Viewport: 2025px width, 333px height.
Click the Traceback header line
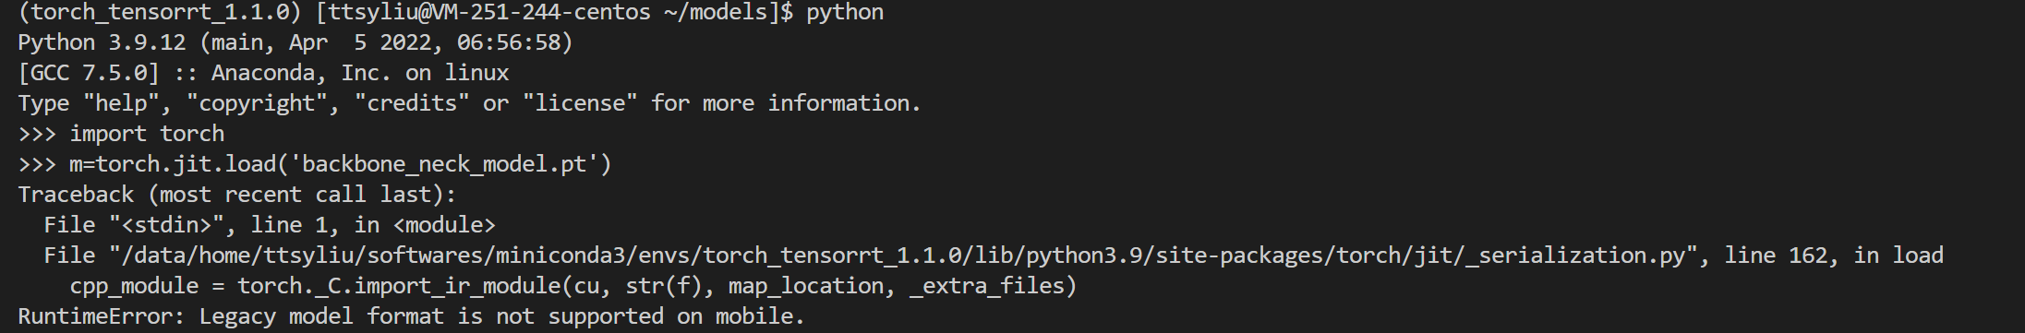pyautogui.click(x=237, y=195)
